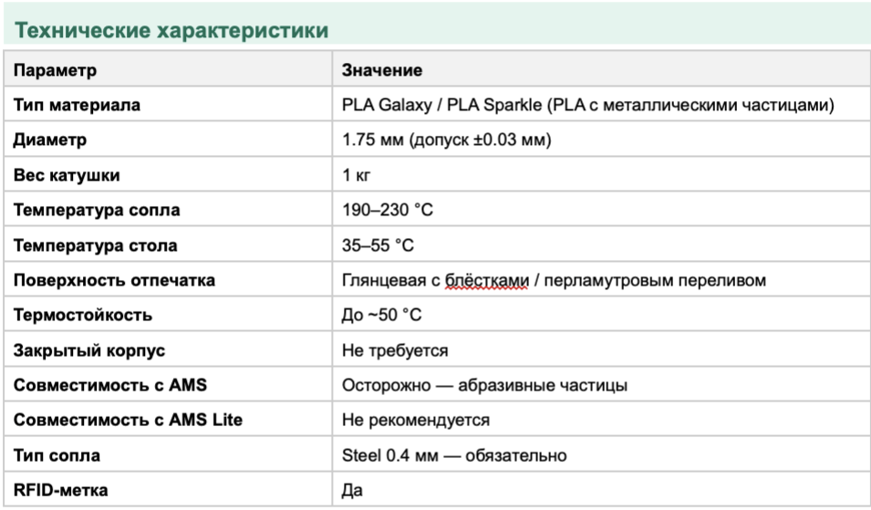Select the 'Значение' column header cell
Viewport: 871px width, 510px height.
pyautogui.click(x=601, y=69)
